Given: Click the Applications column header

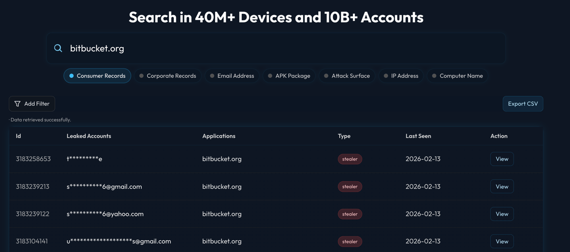Looking at the screenshot, I should tap(219, 136).
